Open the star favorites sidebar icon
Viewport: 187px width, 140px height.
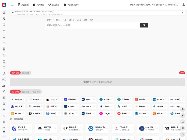pos(4,136)
